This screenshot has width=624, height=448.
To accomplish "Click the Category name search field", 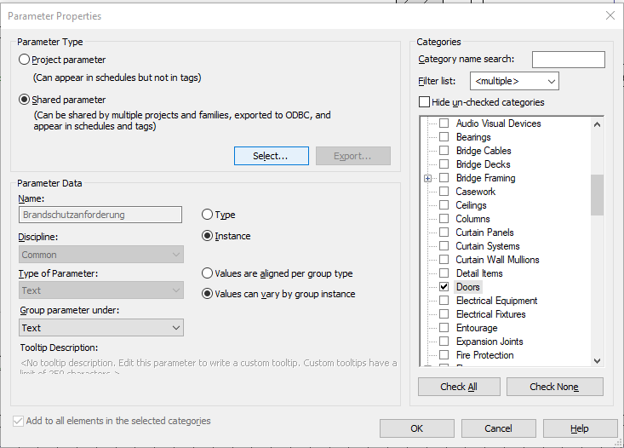I will click(x=568, y=60).
